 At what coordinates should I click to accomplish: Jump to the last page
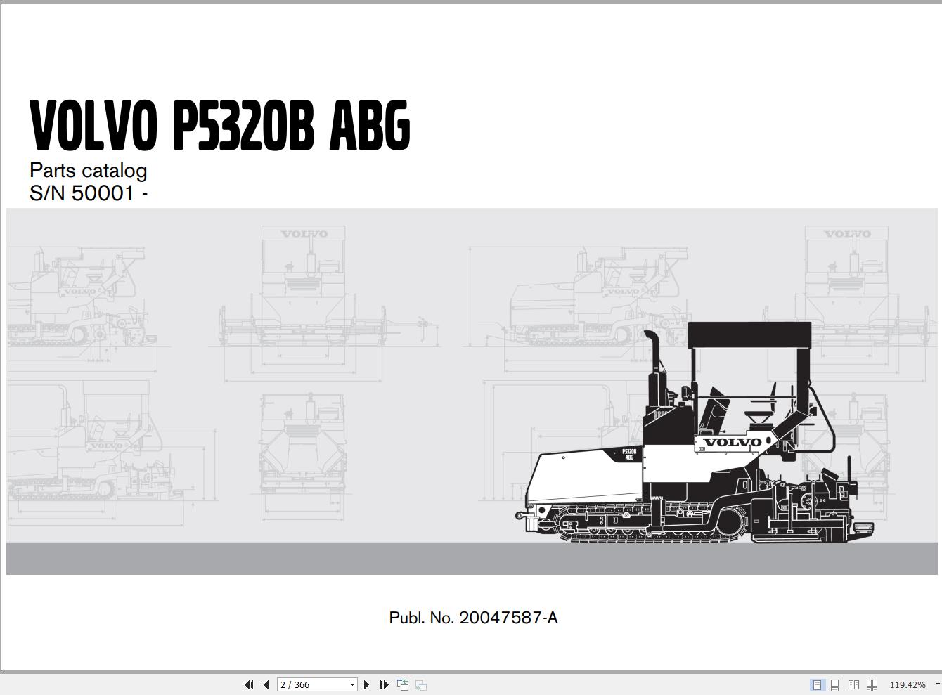pos(384,684)
